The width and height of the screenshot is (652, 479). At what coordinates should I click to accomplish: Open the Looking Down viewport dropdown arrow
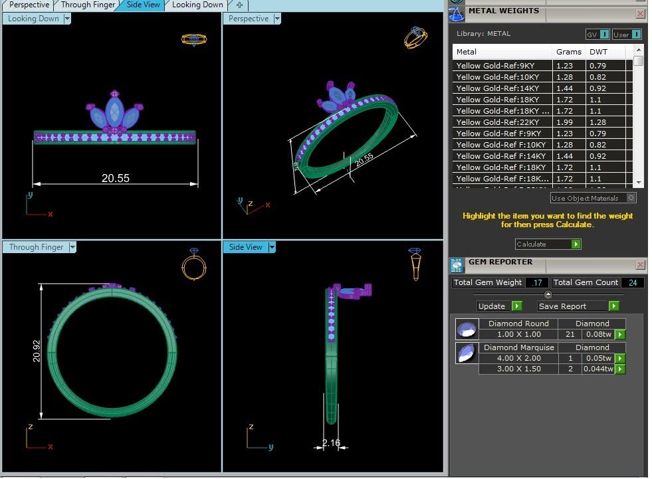coord(67,19)
